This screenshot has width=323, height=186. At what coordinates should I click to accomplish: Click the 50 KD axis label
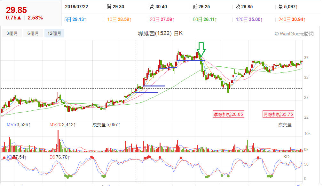[x=306, y=164]
